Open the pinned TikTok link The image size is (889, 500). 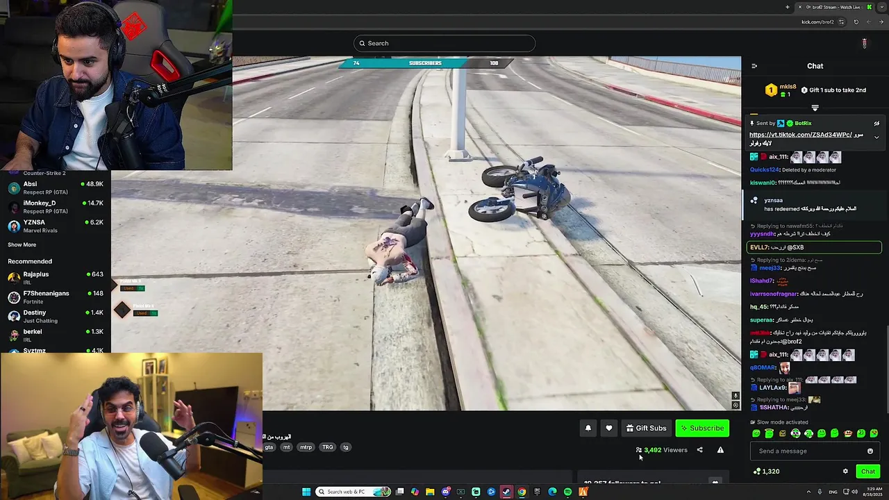[800, 135]
